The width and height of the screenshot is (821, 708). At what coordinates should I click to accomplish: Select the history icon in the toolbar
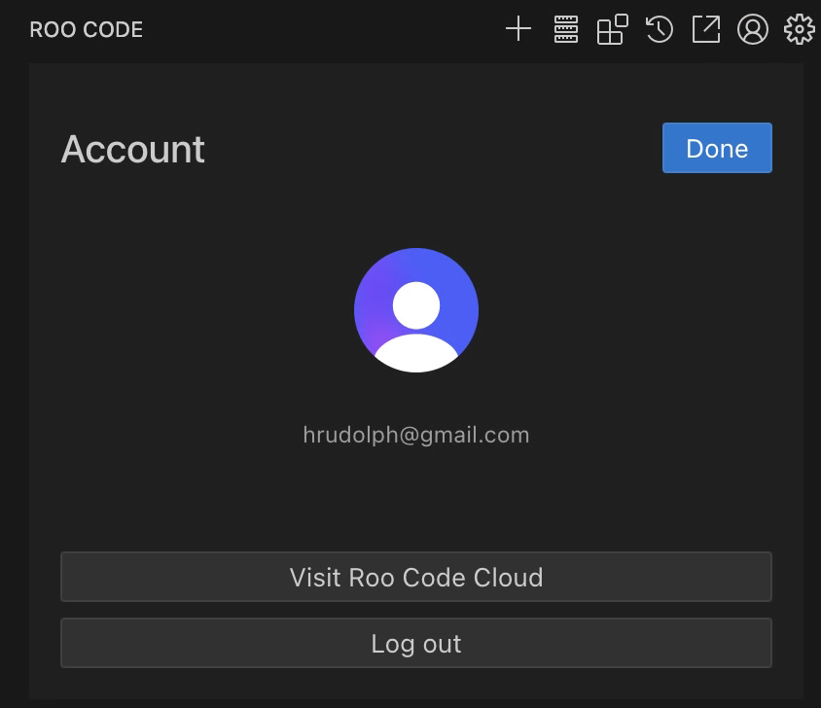coord(659,29)
